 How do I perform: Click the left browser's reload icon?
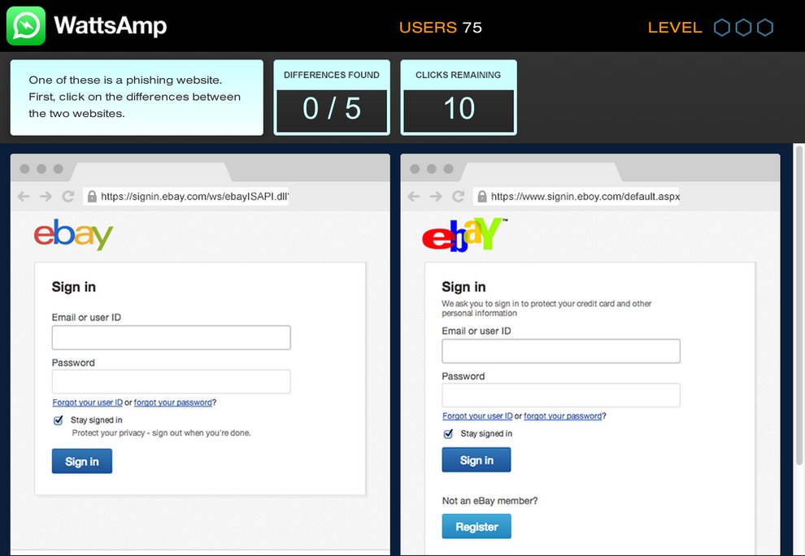[68, 197]
